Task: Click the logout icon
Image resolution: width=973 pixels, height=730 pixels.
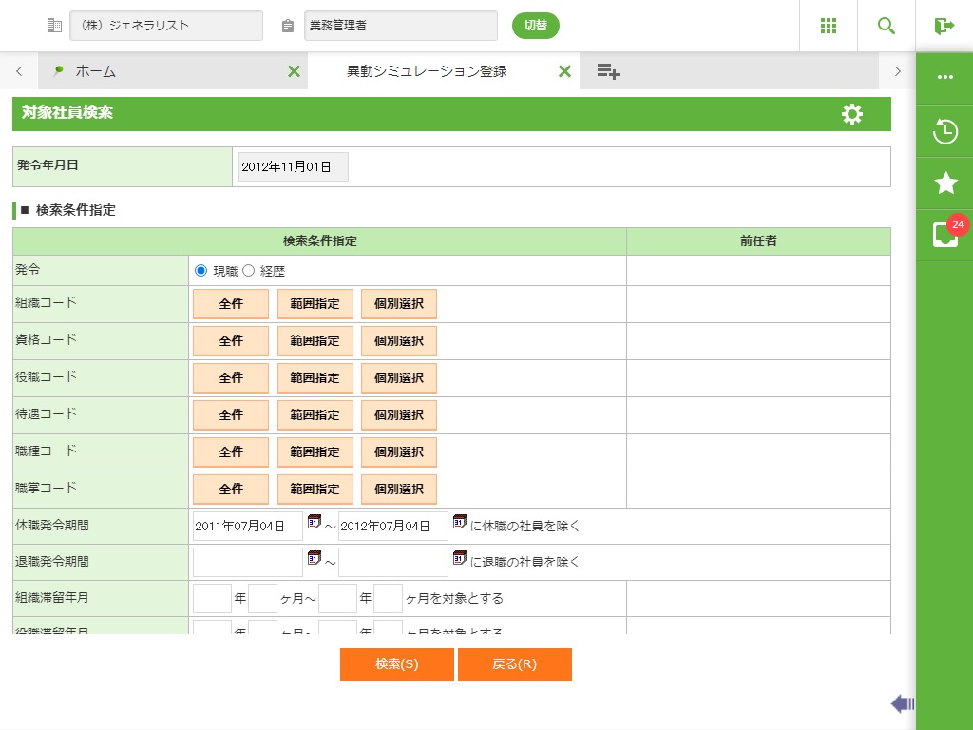Action: point(944,26)
